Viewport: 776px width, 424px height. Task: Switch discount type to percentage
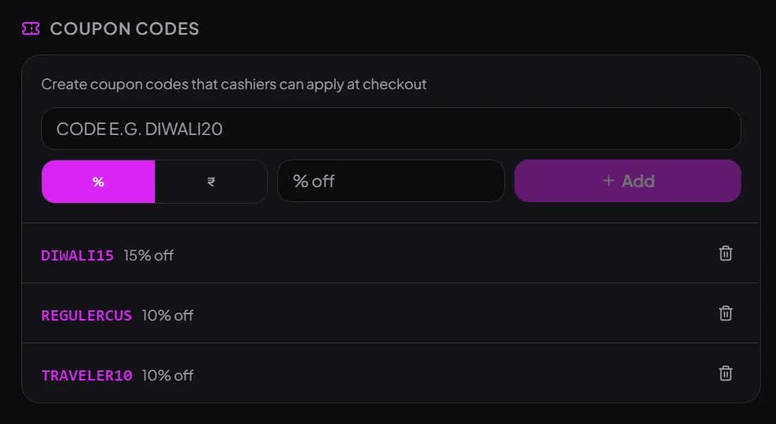(x=98, y=182)
